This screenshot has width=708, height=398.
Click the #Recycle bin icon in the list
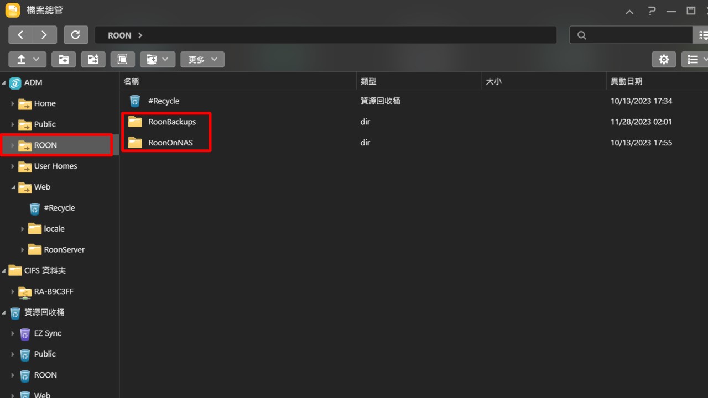tap(135, 101)
